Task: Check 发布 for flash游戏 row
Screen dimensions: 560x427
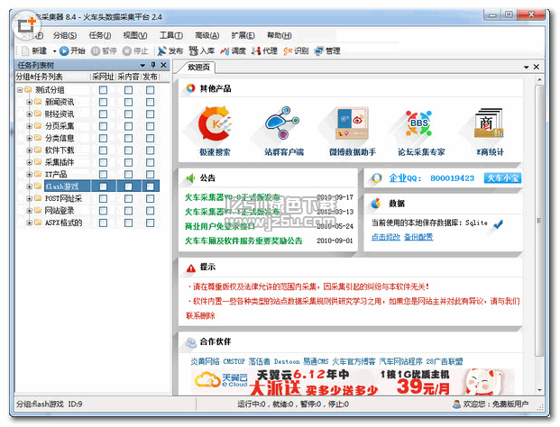Action: click(x=151, y=186)
